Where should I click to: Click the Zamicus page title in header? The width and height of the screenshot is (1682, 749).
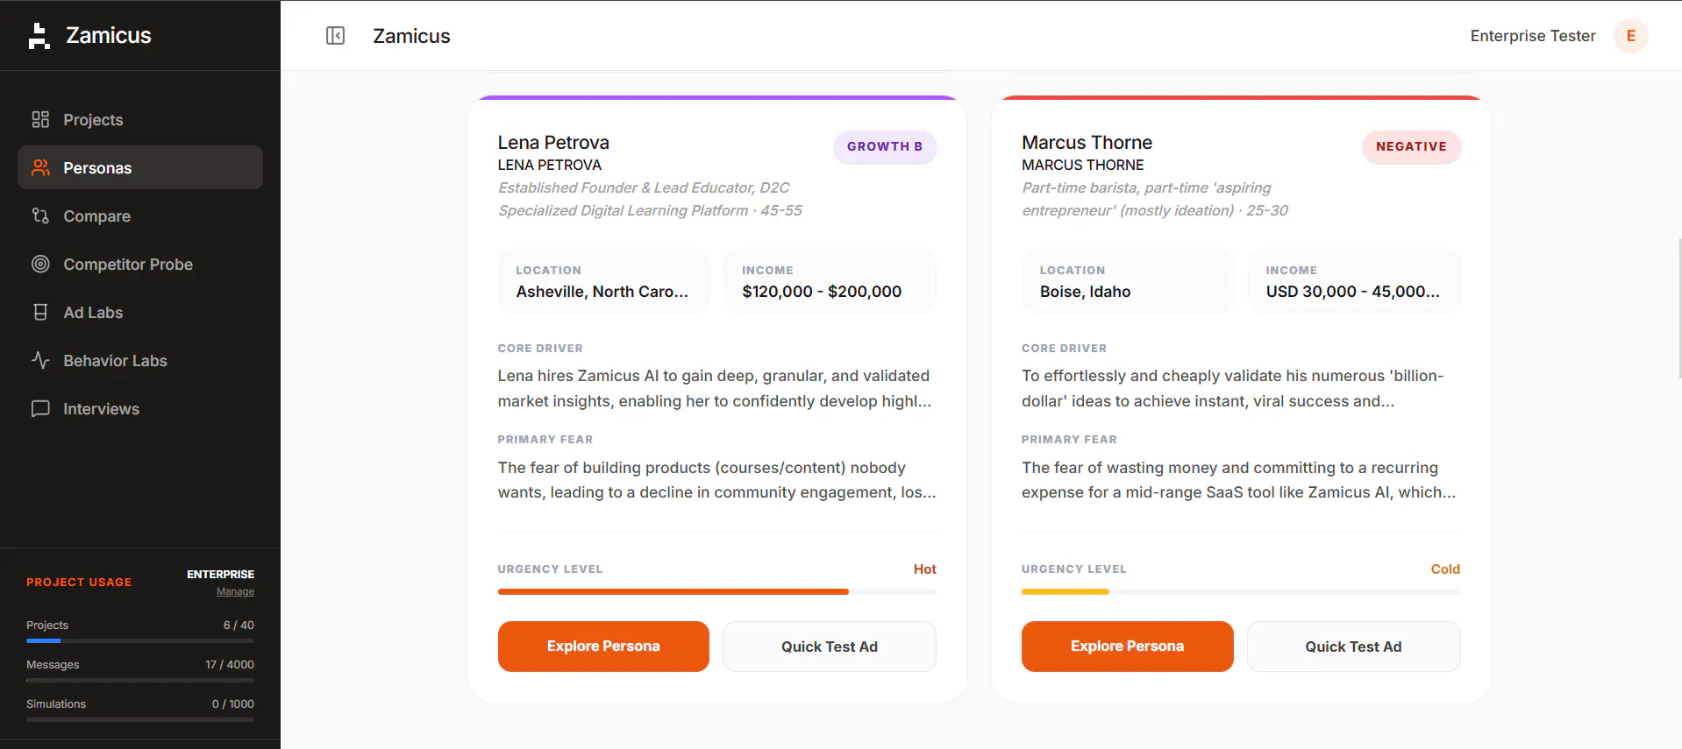coord(411,36)
